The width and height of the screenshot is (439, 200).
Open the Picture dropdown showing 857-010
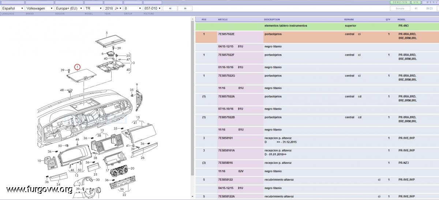(152, 8)
